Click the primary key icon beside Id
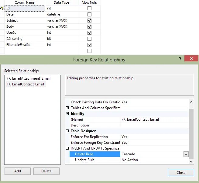199x183 pixels. click(x=2, y=8)
